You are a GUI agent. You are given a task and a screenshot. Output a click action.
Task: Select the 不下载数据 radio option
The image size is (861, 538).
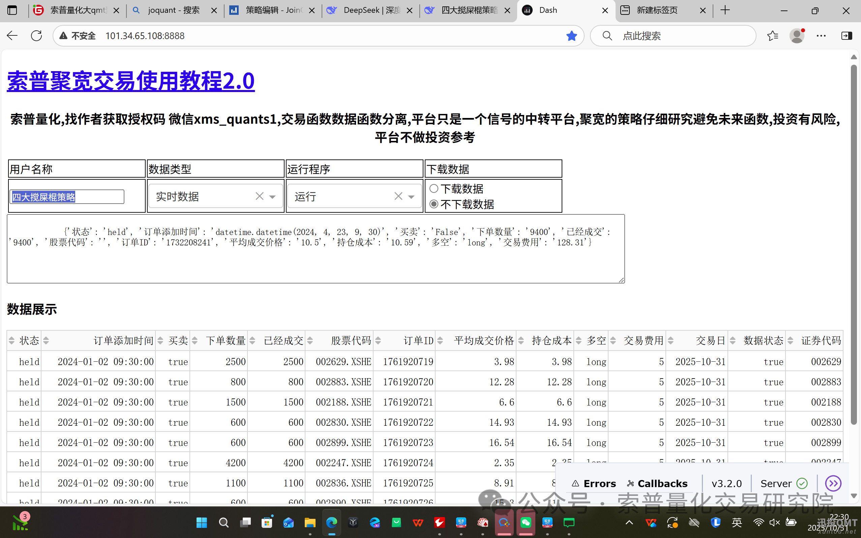tap(434, 204)
